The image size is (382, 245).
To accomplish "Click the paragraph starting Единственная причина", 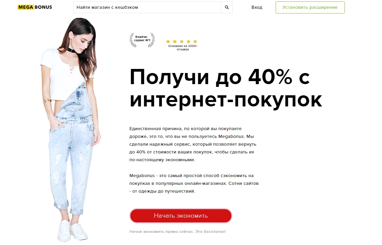I will point(193,144).
